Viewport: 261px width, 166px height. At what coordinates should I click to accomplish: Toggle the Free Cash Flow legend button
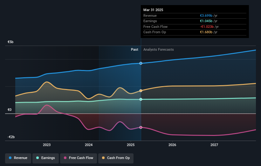(79, 158)
